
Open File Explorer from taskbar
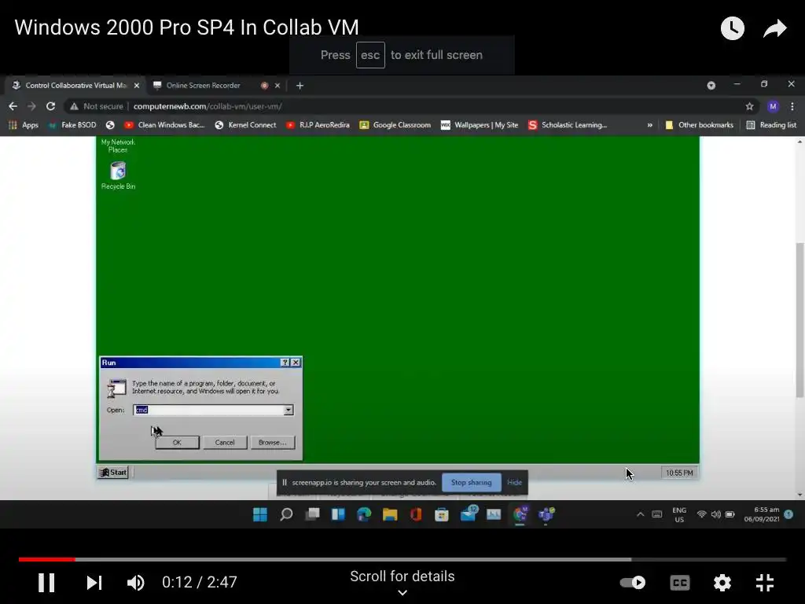(390, 514)
